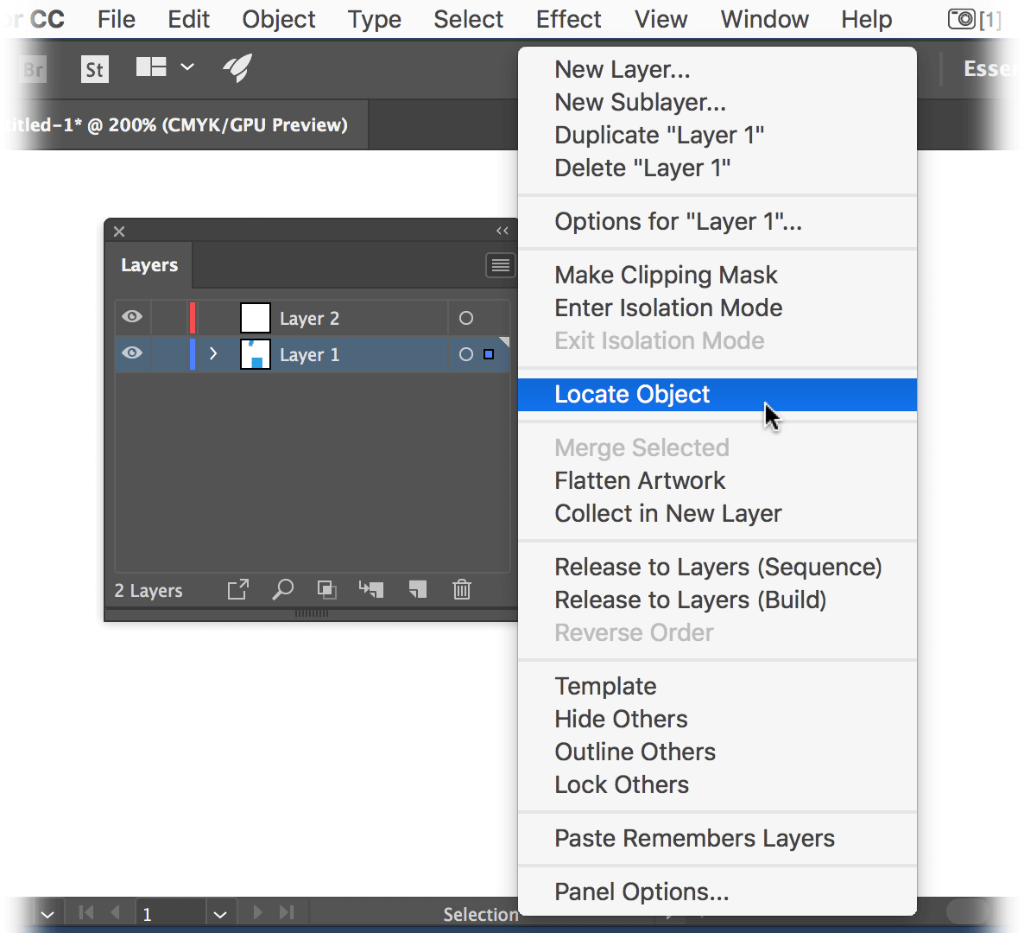Choose Enter Isolation Mode
This screenshot has height=933, width=1024.
[717, 308]
